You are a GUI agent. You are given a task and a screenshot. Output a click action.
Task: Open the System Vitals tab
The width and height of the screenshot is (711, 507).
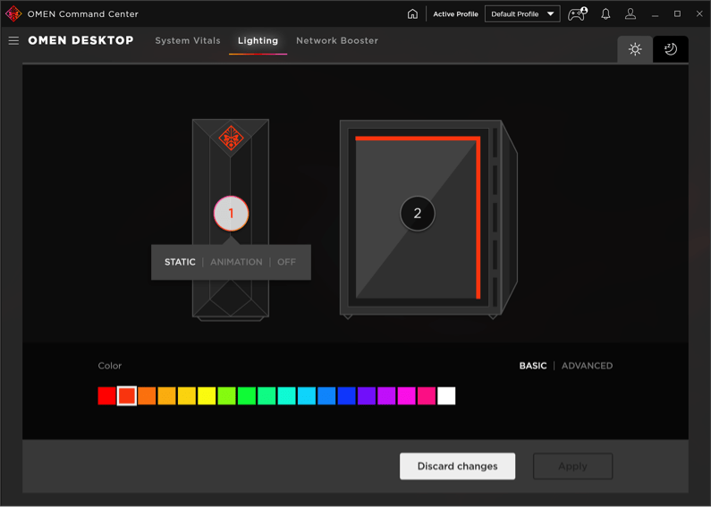click(188, 41)
